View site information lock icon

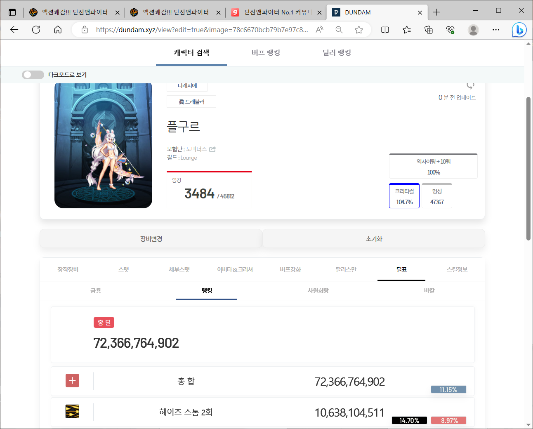(x=85, y=30)
